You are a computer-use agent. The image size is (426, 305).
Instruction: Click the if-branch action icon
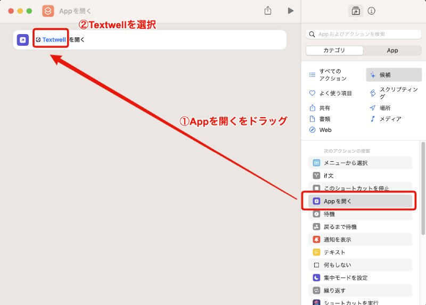click(316, 176)
